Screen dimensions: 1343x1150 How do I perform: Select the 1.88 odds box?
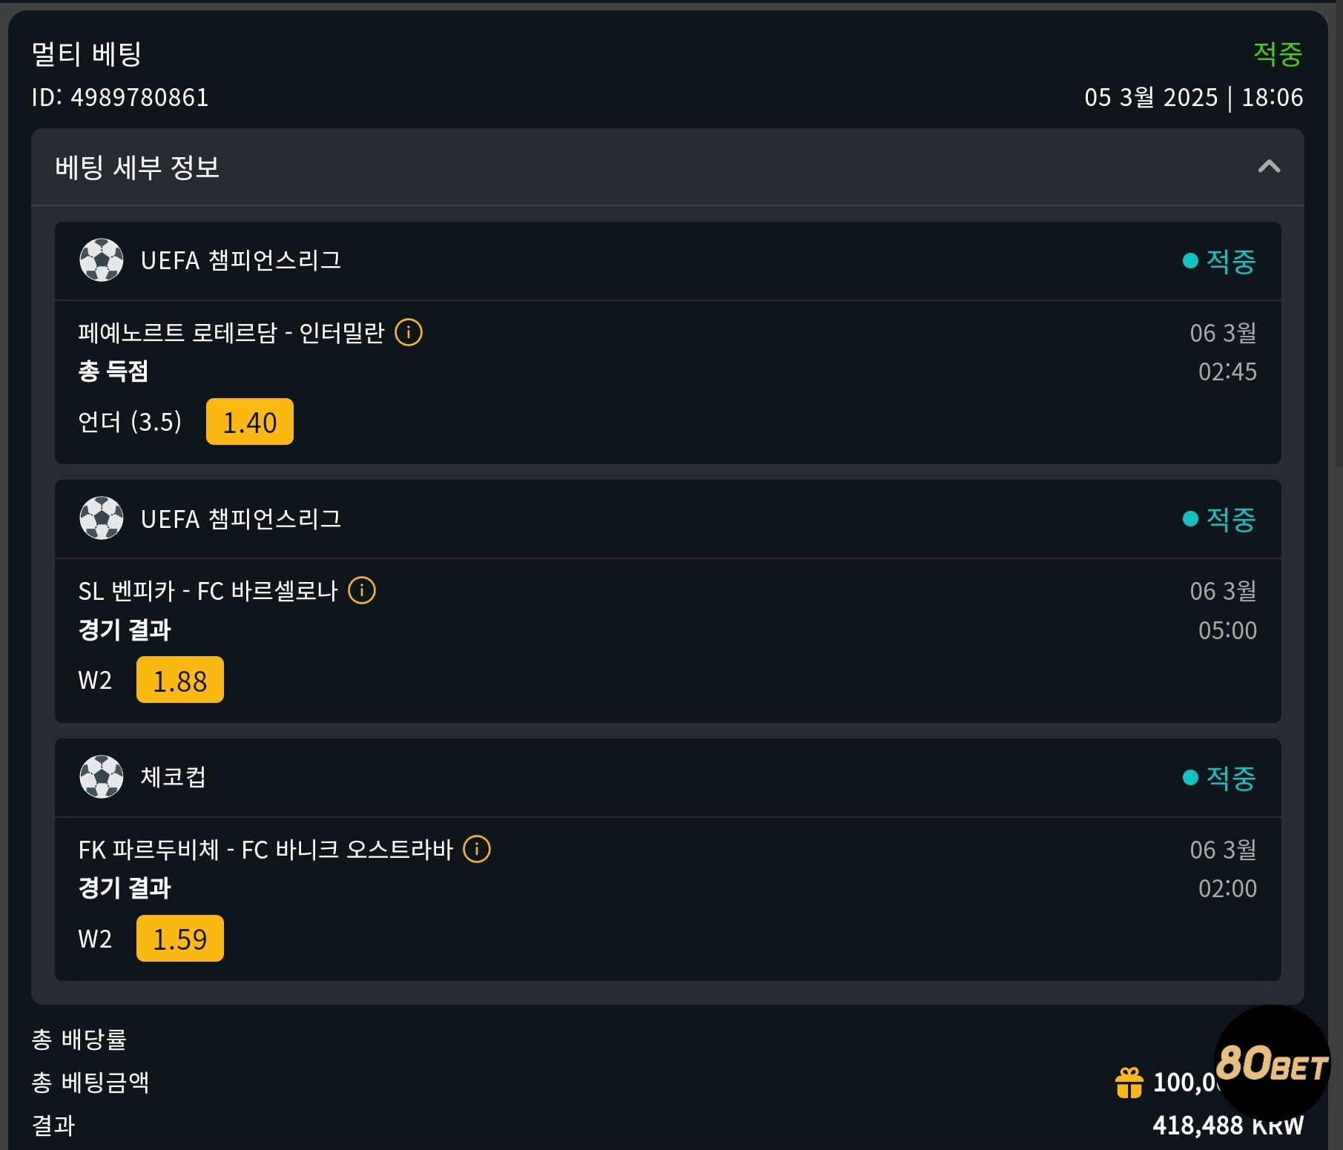click(179, 680)
